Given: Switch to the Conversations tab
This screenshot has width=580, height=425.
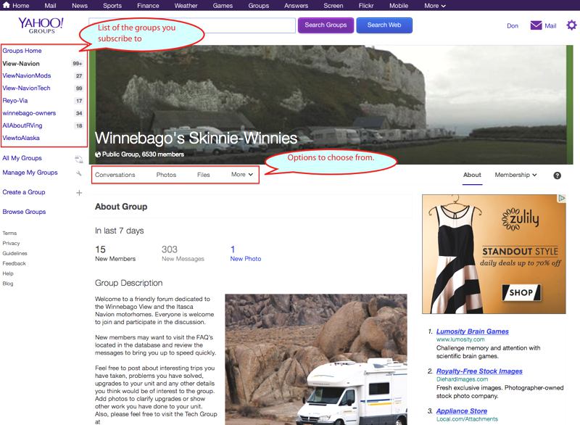Looking at the screenshot, I should point(115,175).
